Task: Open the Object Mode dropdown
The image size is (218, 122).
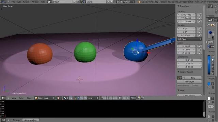Action: click(x=45, y=98)
